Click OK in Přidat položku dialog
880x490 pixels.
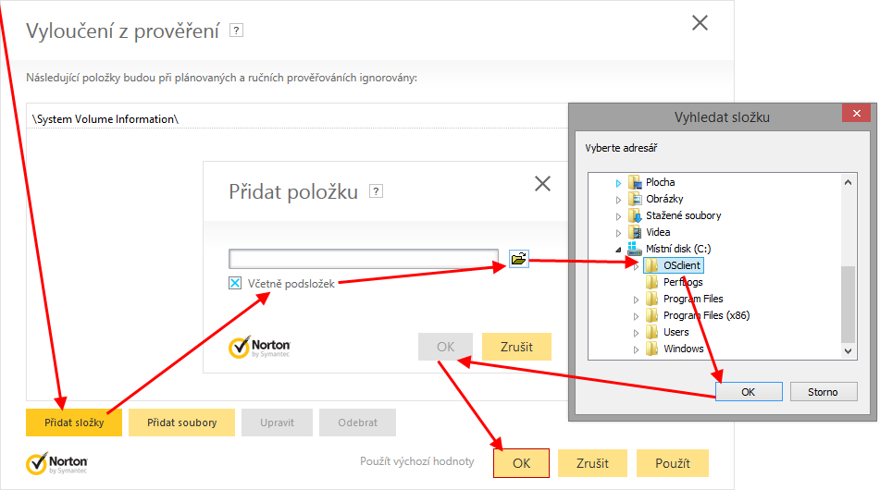(446, 347)
